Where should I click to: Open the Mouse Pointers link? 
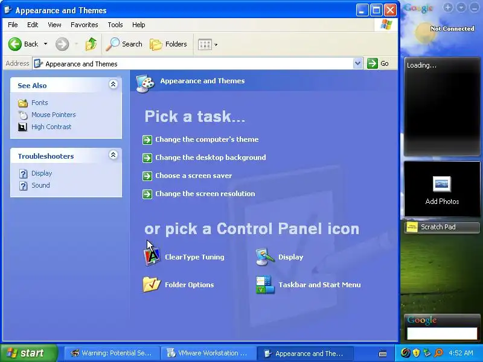[54, 115]
